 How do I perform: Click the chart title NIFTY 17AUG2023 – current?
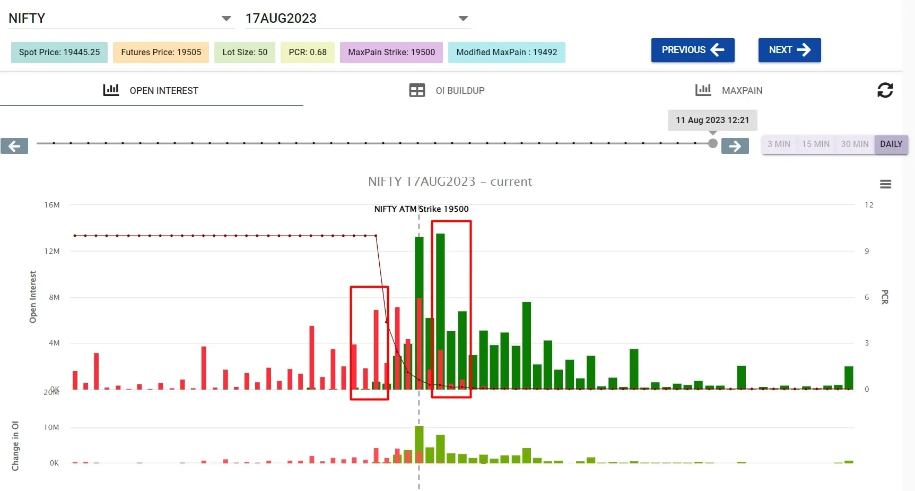tap(450, 182)
